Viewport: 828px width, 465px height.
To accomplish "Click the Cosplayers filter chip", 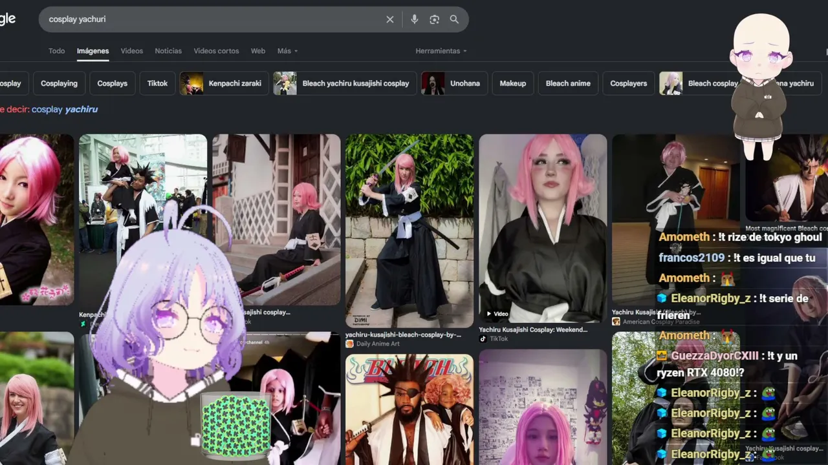I will (629, 83).
